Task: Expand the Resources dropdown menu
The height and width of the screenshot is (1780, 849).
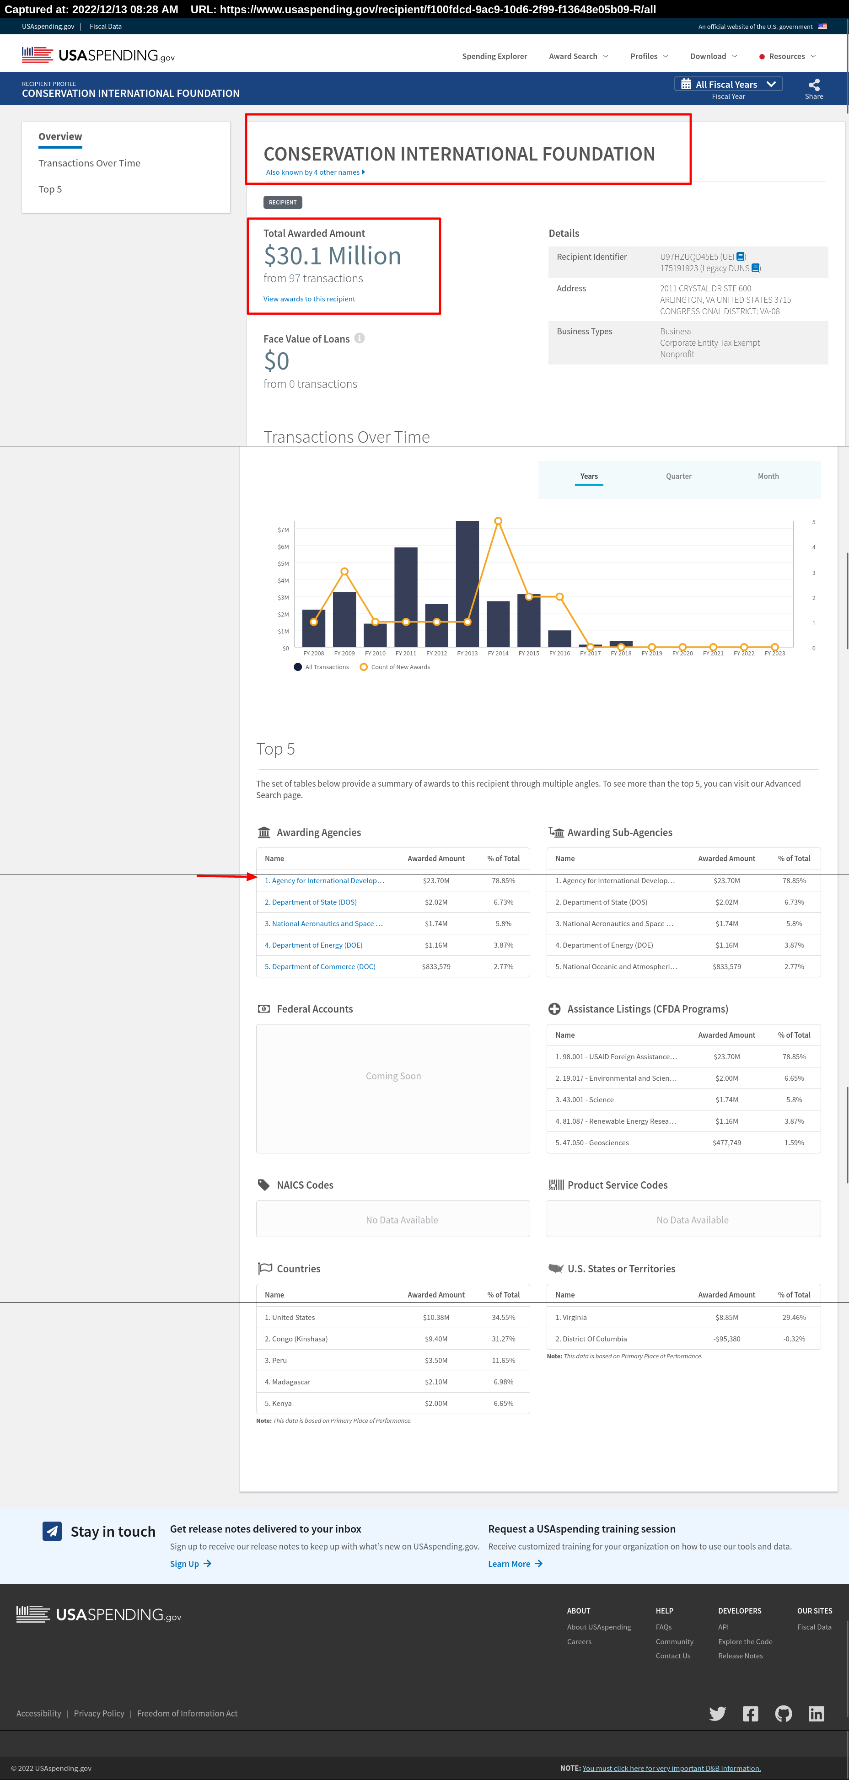Action: [787, 56]
